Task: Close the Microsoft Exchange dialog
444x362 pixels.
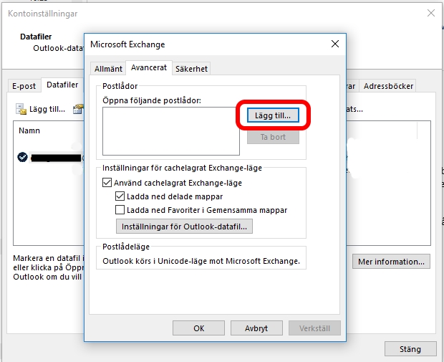Action: coord(335,44)
